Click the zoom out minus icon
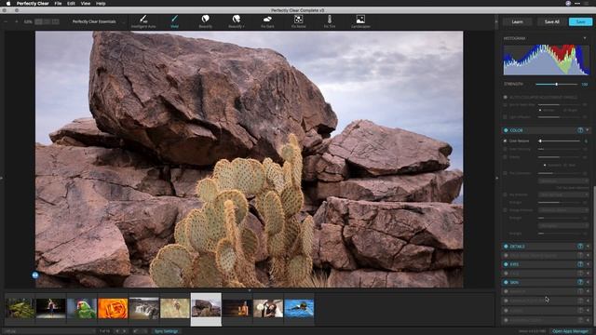 pos(6,21)
